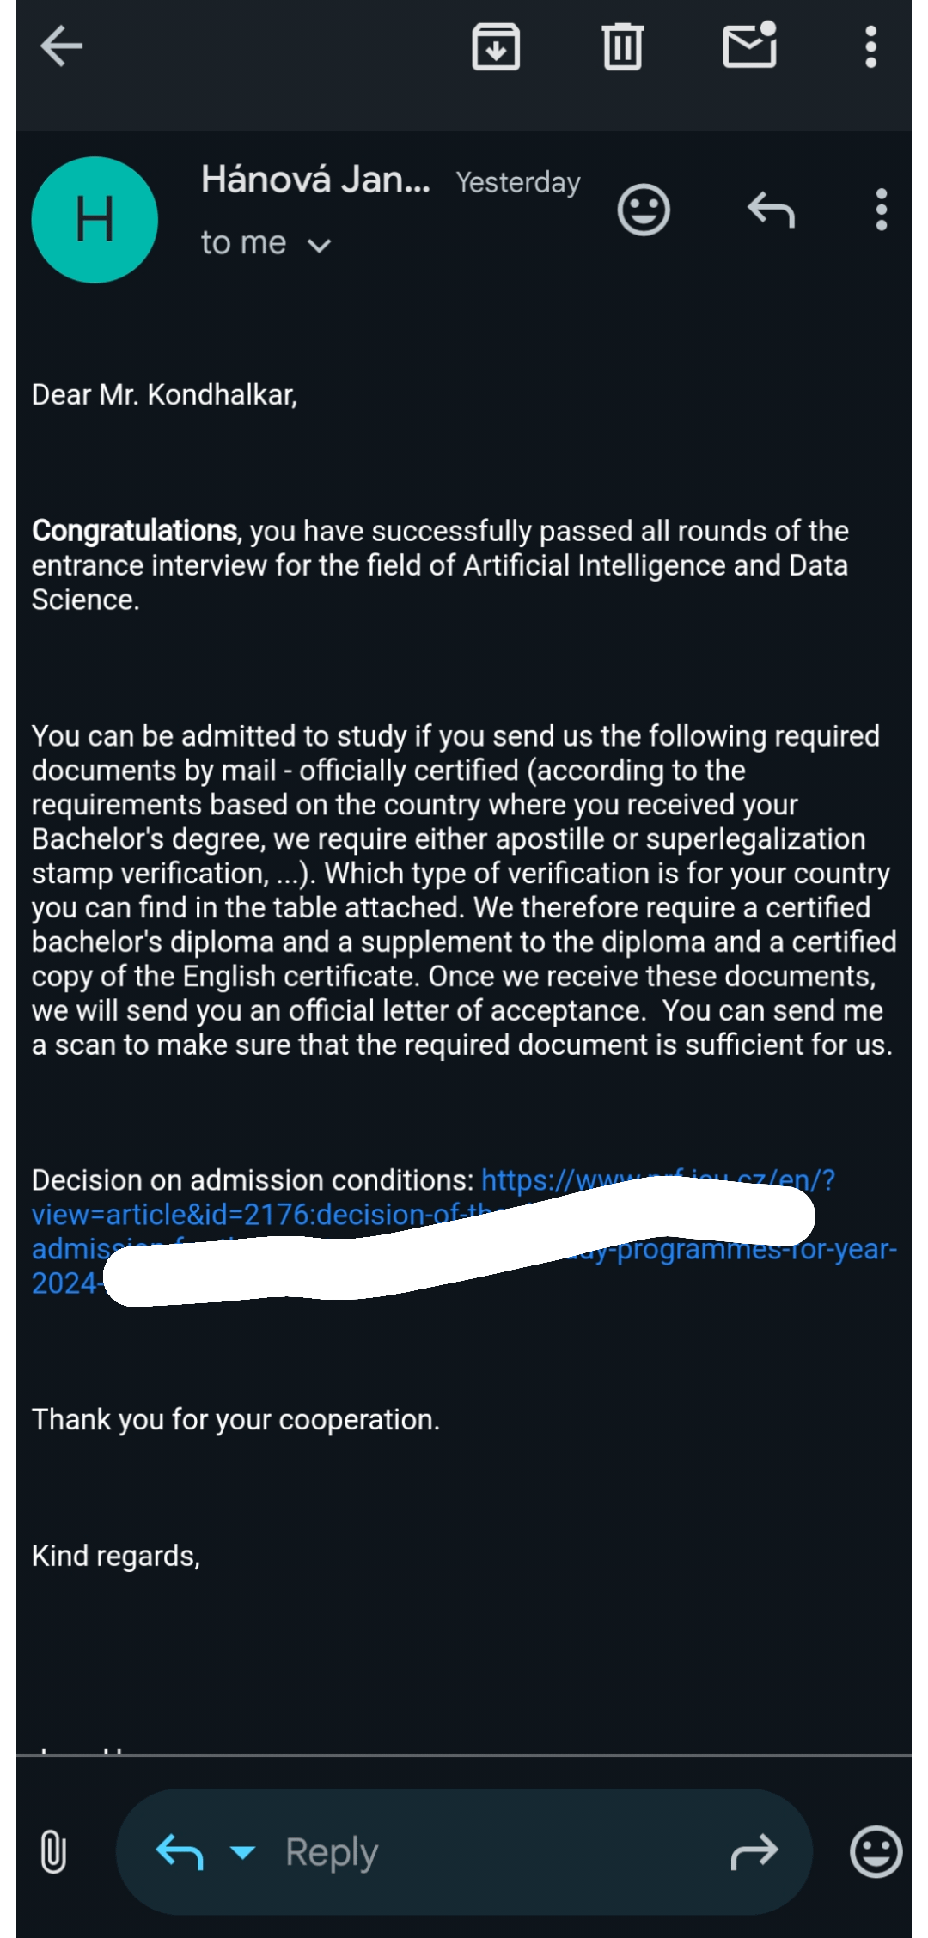Open emoji picker at the bottom right
928x1938 pixels.
click(x=876, y=1851)
